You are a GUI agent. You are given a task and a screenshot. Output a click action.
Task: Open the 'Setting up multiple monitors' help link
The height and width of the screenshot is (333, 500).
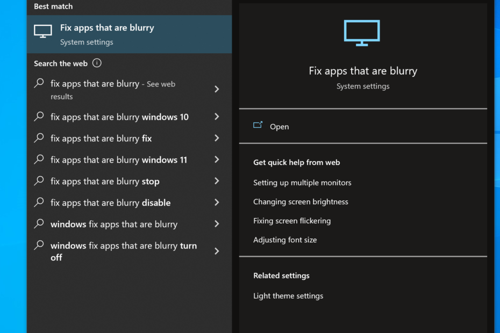click(302, 183)
